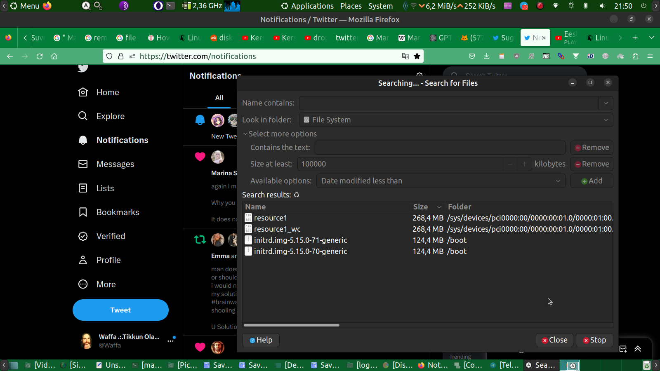Click the power icon in the top panel
This screenshot has width=660, height=371.
pos(643,6)
